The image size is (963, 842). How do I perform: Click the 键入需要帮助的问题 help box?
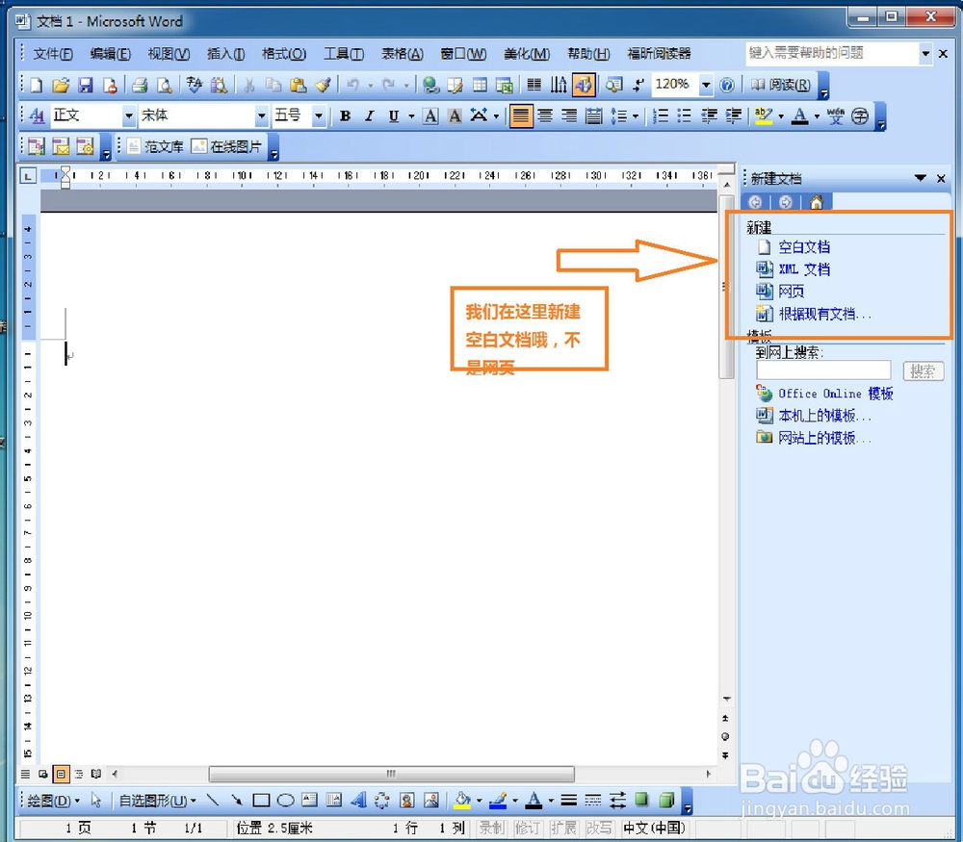[x=832, y=54]
